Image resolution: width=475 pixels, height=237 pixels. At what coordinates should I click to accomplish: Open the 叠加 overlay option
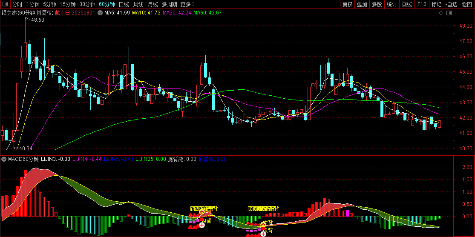[x=362, y=4]
